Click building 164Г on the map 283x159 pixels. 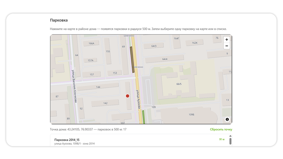coord(176,41)
